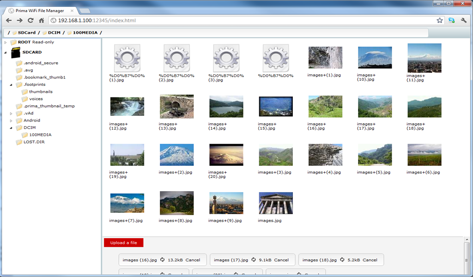The width and height of the screenshot is (473, 277).
Task: Collapse the DCIM tree node
Action: (10, 127)
